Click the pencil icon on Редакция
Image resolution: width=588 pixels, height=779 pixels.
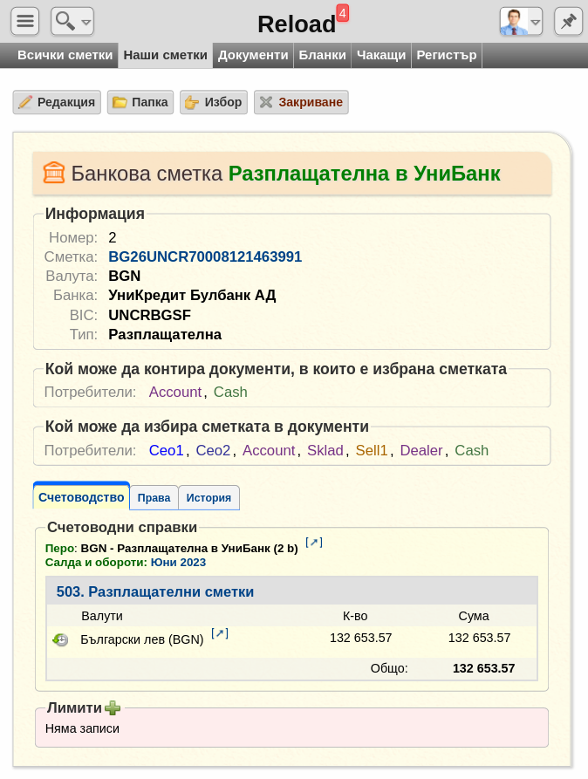point(25,102)
